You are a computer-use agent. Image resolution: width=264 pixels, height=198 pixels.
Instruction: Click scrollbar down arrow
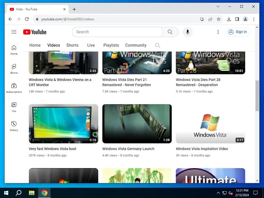pyautogui.click(x=257, y=181)
